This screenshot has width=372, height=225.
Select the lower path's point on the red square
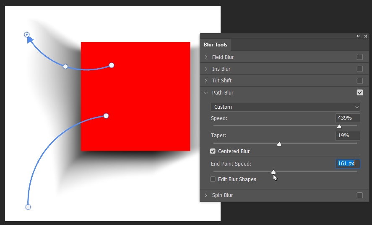point(106,116)
